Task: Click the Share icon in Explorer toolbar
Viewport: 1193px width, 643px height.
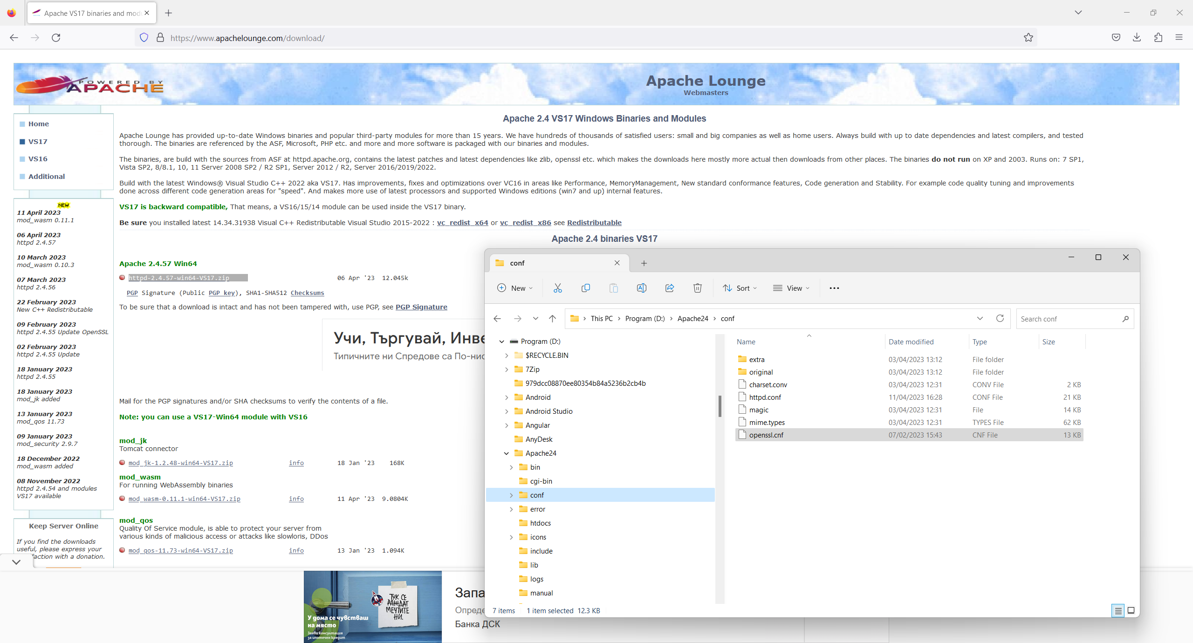Action: coord(670,288)
